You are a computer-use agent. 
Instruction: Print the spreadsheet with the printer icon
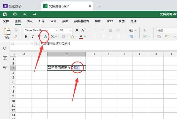(x=15, y=14)
